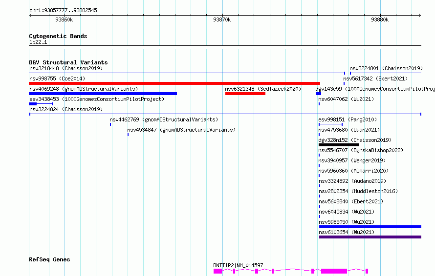Click the nsv3224824 (Chaisson2019) label
The height and width of the screenshot is (276, 435).
point(66,109)
